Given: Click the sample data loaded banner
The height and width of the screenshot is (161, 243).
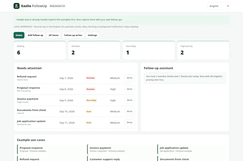Looking at the screenshot, I should 121,20.
